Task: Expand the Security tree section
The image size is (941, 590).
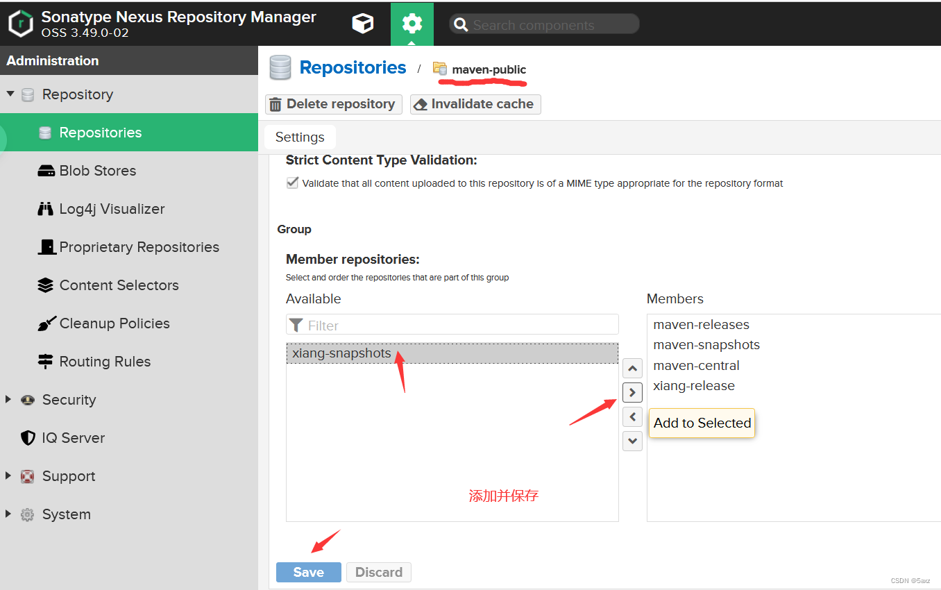Action: coord(9,399)
